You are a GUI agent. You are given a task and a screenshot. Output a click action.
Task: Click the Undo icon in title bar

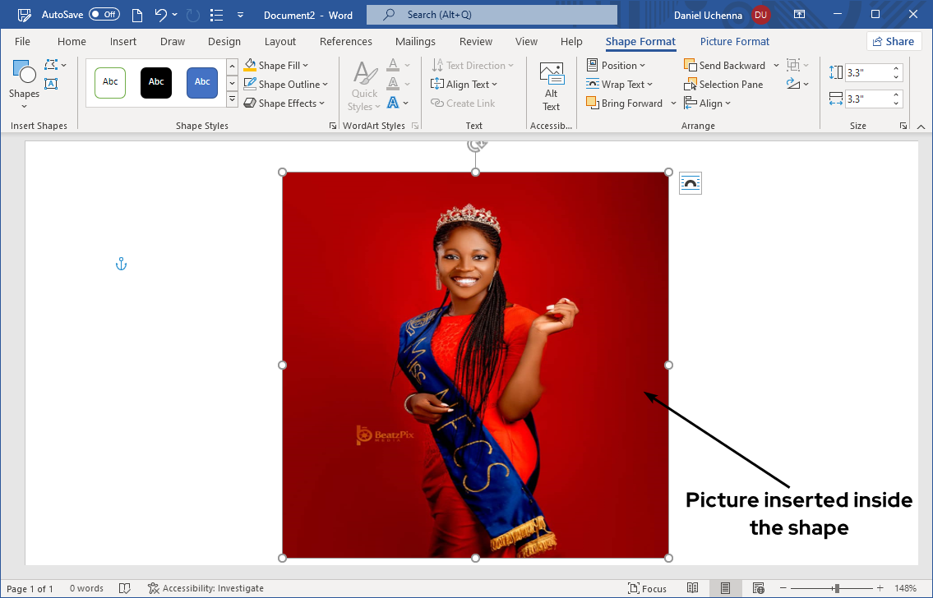161,15
